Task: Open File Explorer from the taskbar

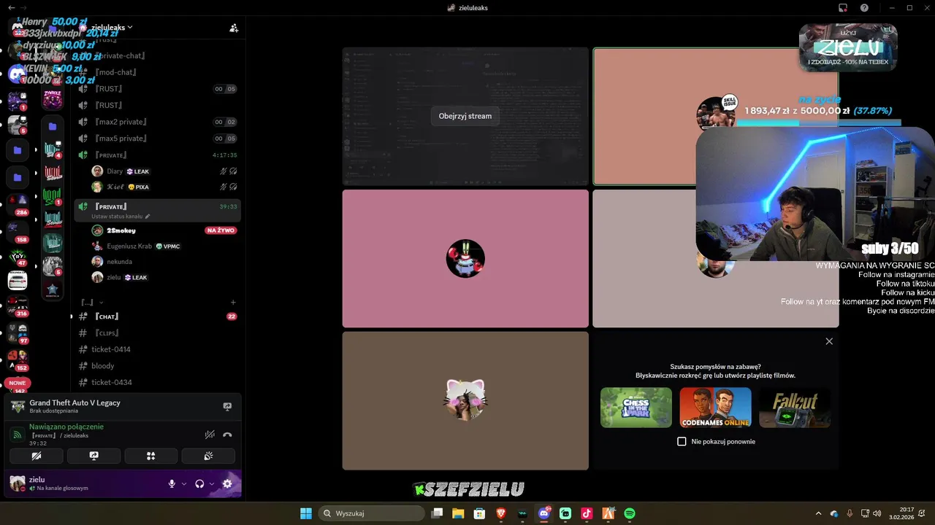Action: (x=458, y=513)
